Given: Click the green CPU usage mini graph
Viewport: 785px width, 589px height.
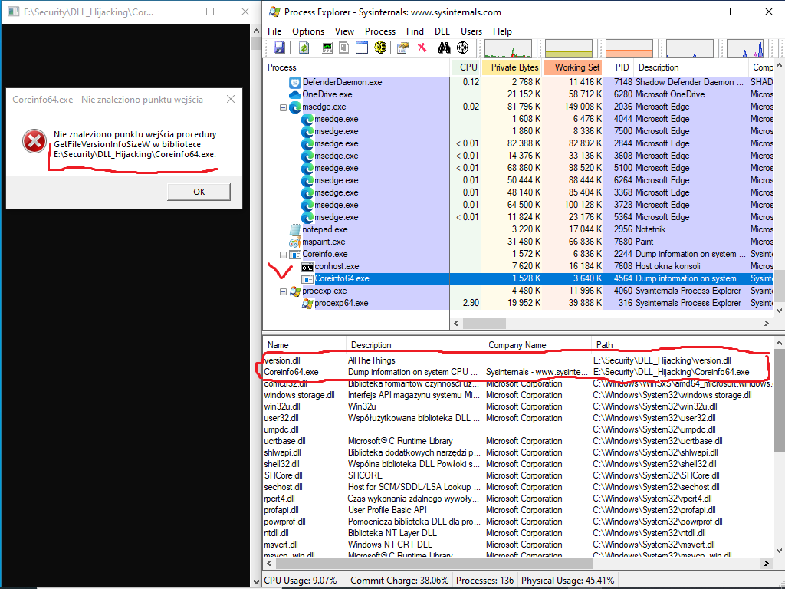Looking at the screenshot, I should click(x=507, y=48).
